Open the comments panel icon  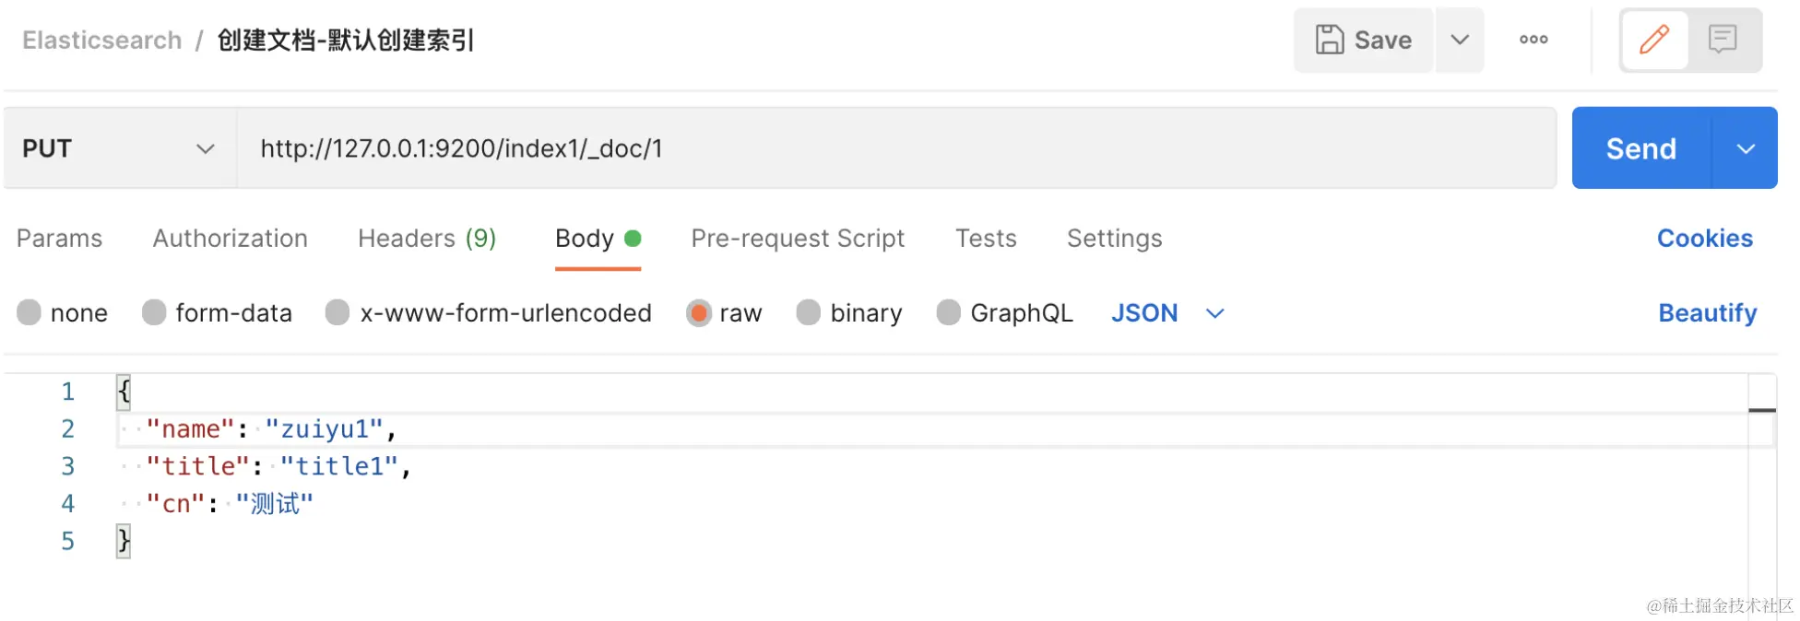tap(1722, 40)
